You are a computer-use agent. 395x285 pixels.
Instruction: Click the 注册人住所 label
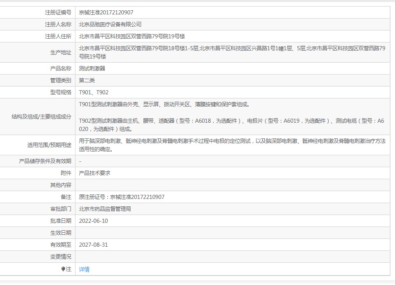click(x=58, y=37)
